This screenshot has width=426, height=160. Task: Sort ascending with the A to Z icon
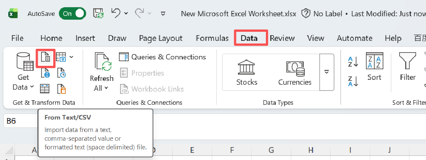(x=353, y=62)
